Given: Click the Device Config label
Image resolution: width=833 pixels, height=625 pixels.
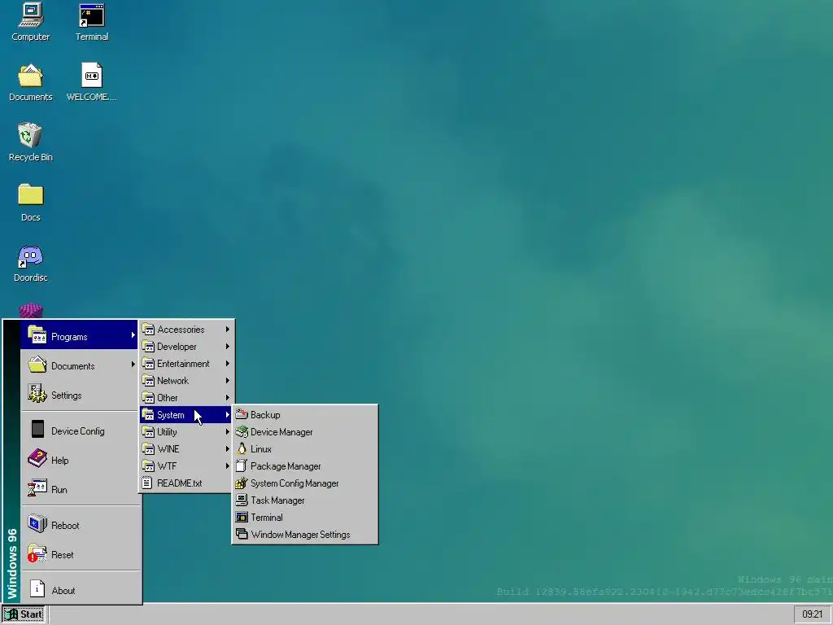Looking at the screenshot, I should [77, 431].
